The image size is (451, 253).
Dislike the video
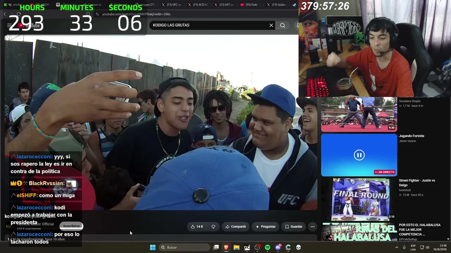213,227
